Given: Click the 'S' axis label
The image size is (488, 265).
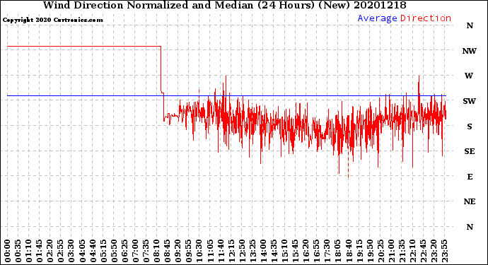Looking at the screenshot, I should pos(470,126).
